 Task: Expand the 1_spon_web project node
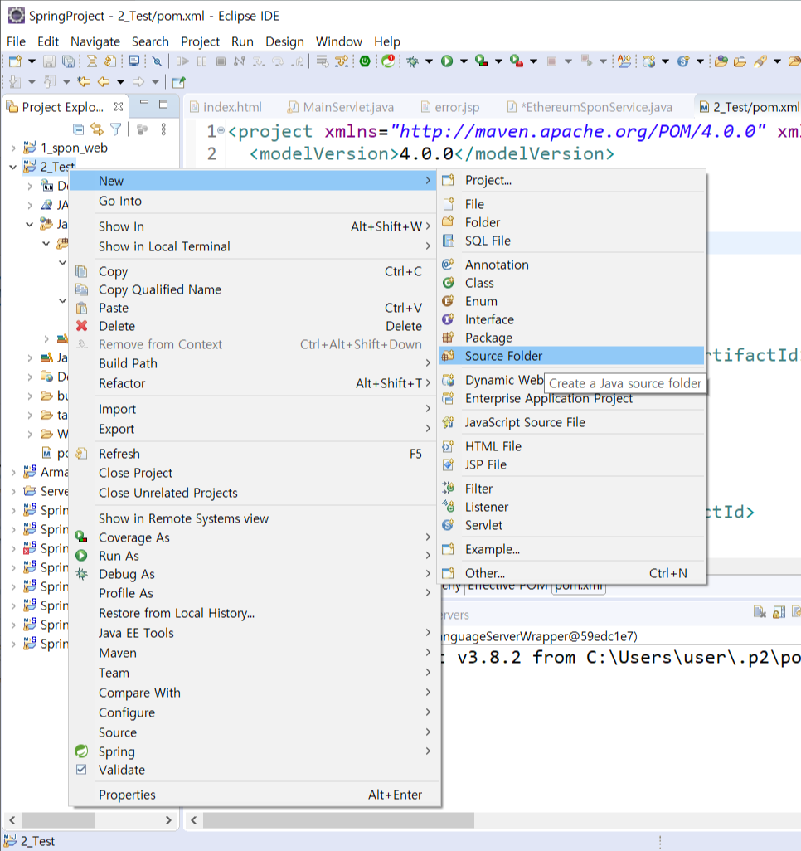click(13, 148)
